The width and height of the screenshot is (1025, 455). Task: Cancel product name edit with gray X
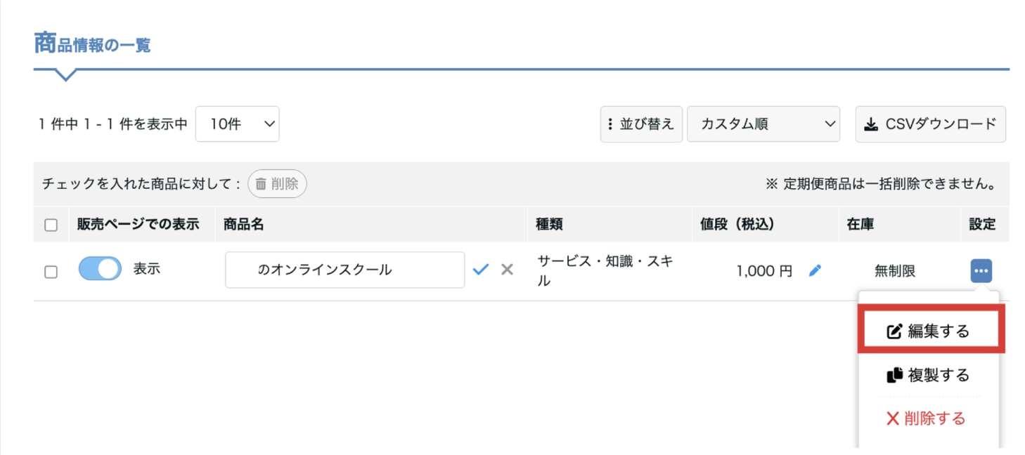pyautogui.click(x=507, y=270)
